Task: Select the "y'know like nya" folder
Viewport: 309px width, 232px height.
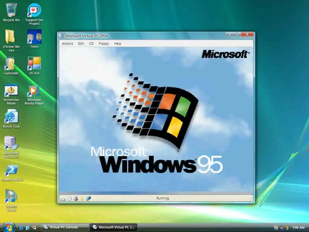Action: (x=11, y=40)
